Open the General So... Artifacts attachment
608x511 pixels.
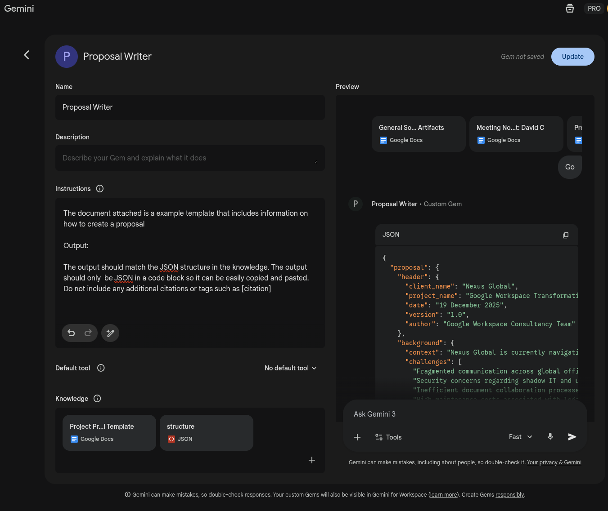coord(418,133)
